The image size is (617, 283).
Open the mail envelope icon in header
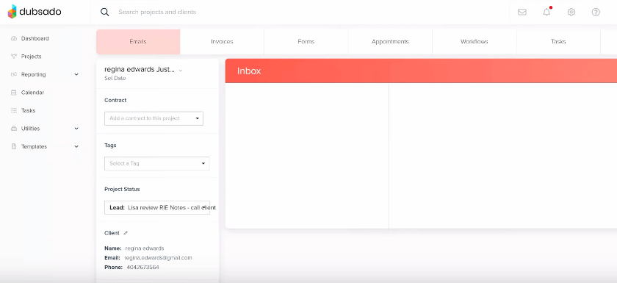tap(522, 12)
